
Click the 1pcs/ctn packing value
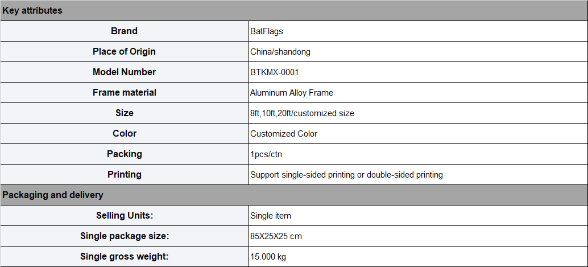pos(266,154)
